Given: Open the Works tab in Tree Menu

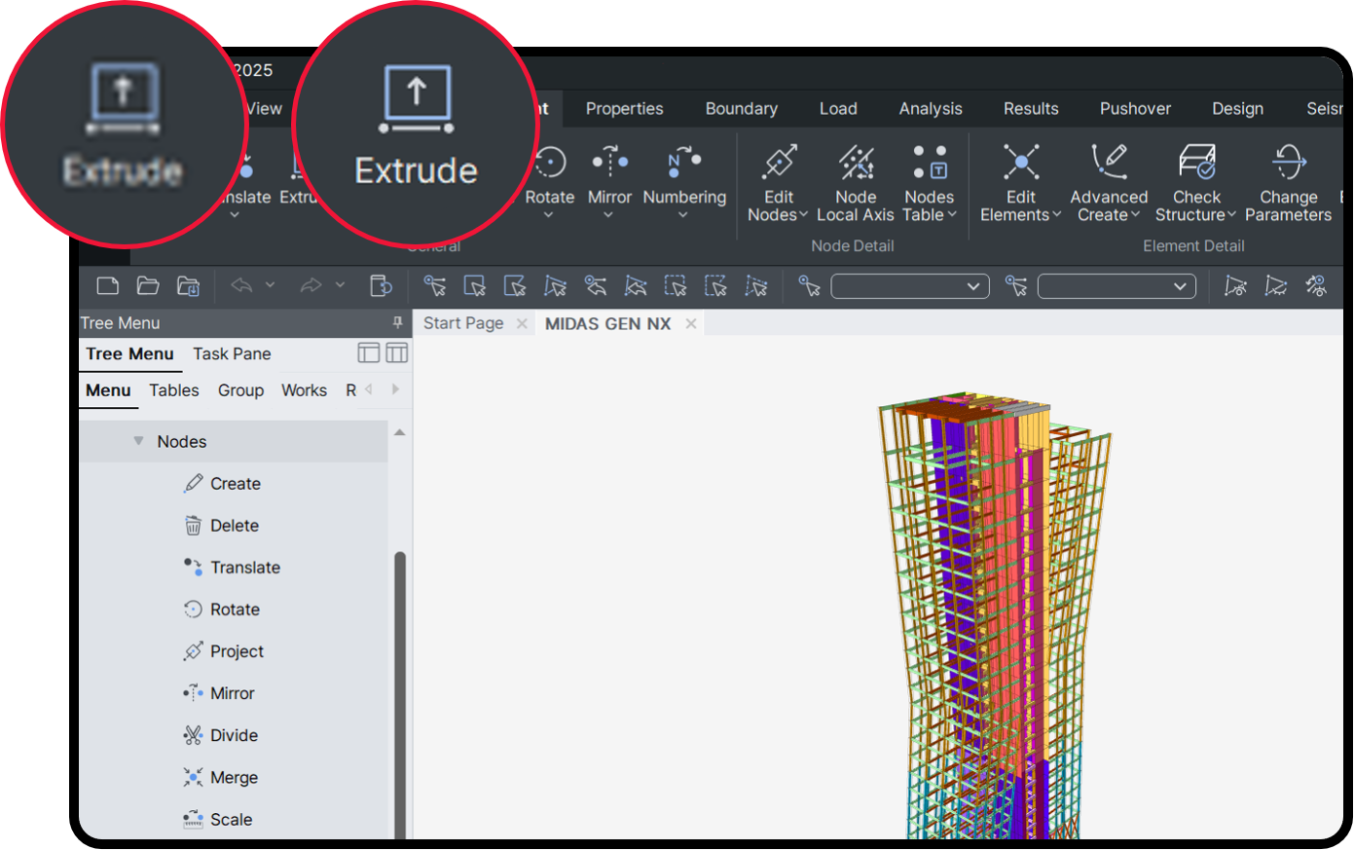Looking at the screenshot, I should [304, 390].
